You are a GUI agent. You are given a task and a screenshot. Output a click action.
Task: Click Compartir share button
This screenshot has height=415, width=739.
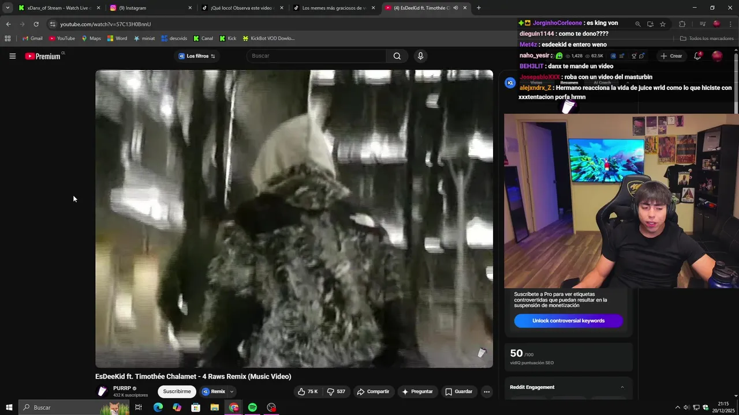click(373, 391)
